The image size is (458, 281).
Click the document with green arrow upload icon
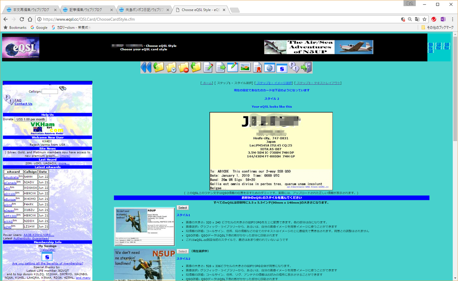(220, 67)
